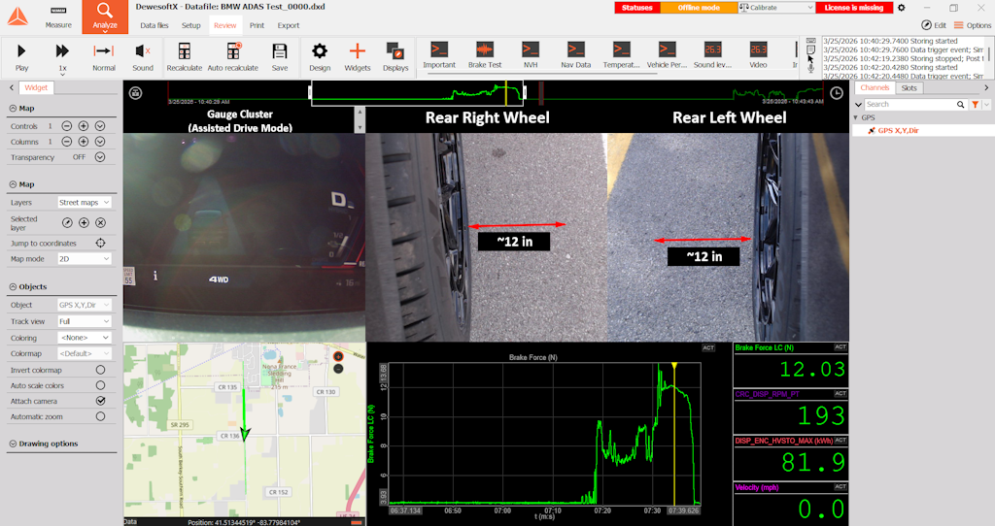
Task: Open the Sound level display
Action: [712, 55]
